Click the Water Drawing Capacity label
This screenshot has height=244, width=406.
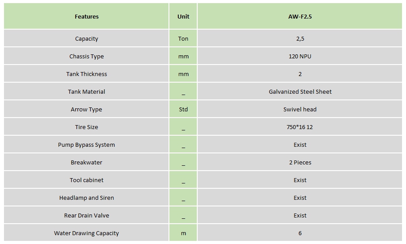tap(87, 233)
